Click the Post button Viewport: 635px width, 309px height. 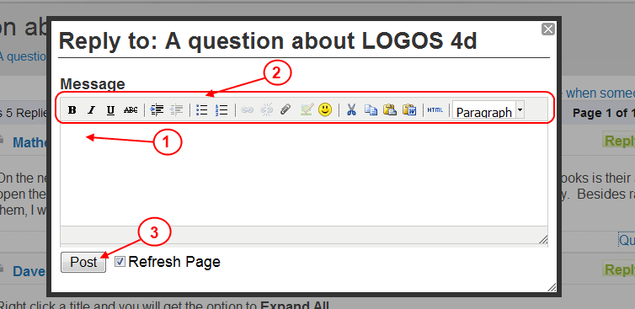(x=83, y=262)
